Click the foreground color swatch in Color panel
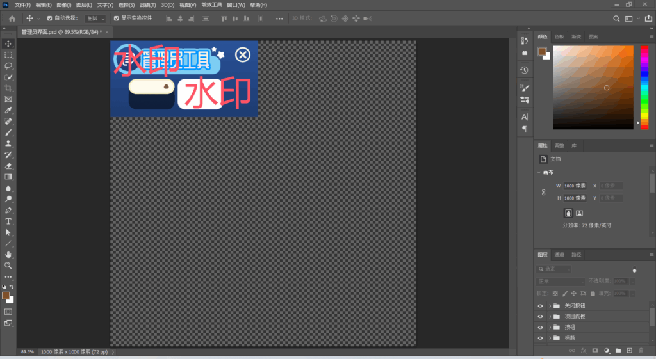 [x=542, y=51]
